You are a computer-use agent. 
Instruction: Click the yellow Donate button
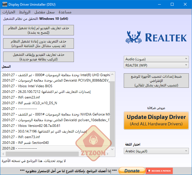click(x=132, y=171)
